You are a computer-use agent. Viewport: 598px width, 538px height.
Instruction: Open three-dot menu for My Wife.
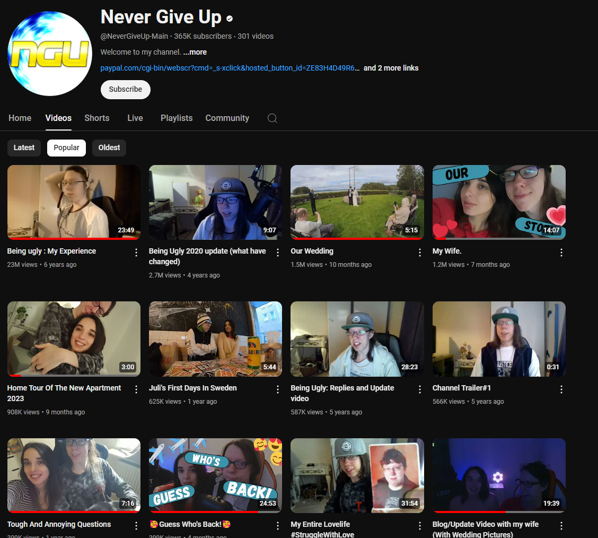pos(561,252)
